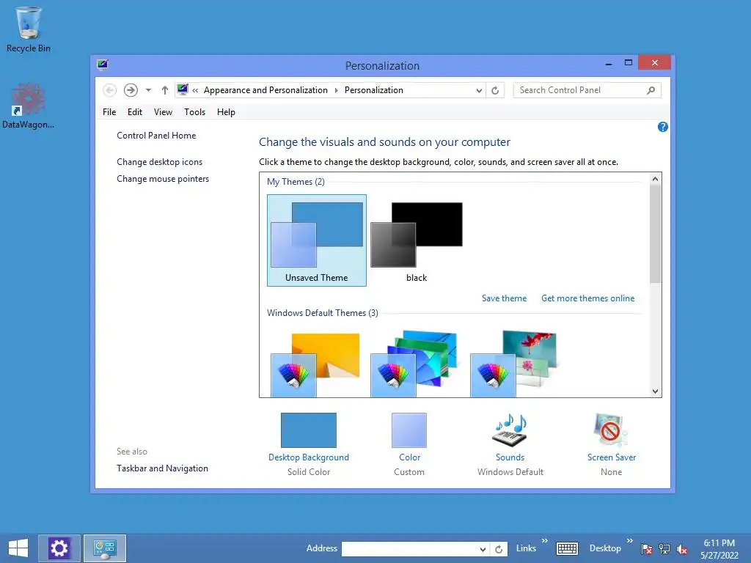Image resolution: width=751 pixels, height=563 pixels.
Task: Expand the Desktop toolbar chevron
Action: (x=629, y=540)
